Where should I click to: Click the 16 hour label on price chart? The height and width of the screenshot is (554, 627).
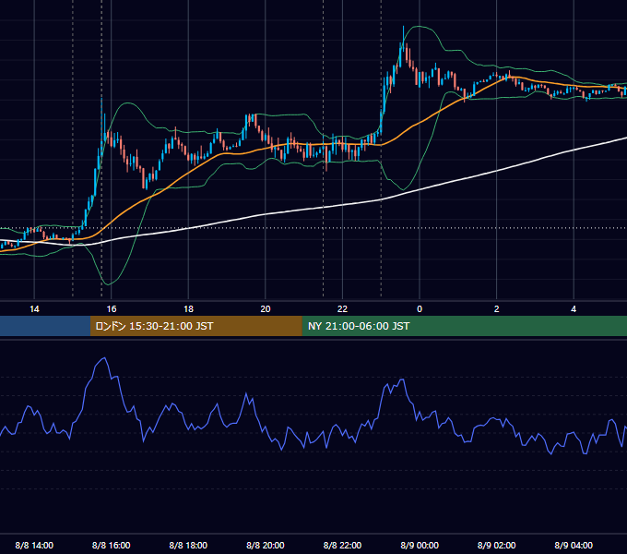point(112,309)
